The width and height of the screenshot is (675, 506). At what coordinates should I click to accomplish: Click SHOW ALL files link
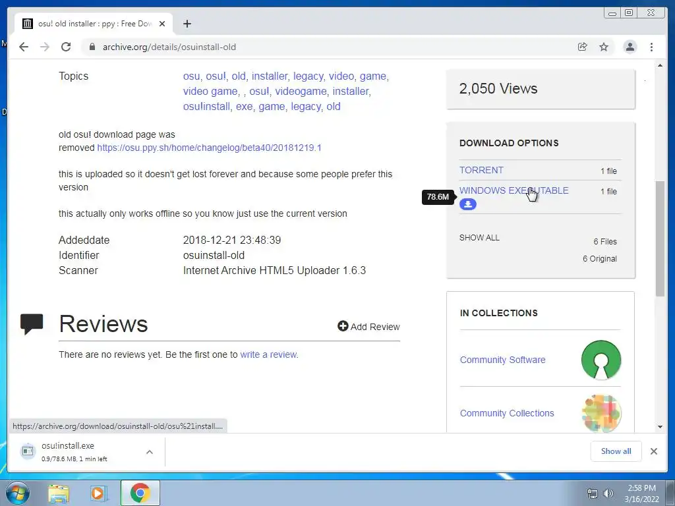tap(479, 237)
